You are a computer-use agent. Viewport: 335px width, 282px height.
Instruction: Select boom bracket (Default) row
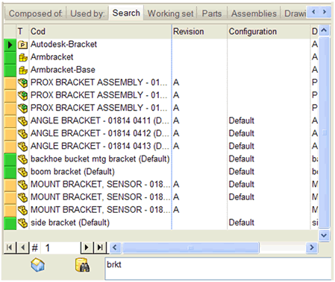161,172
